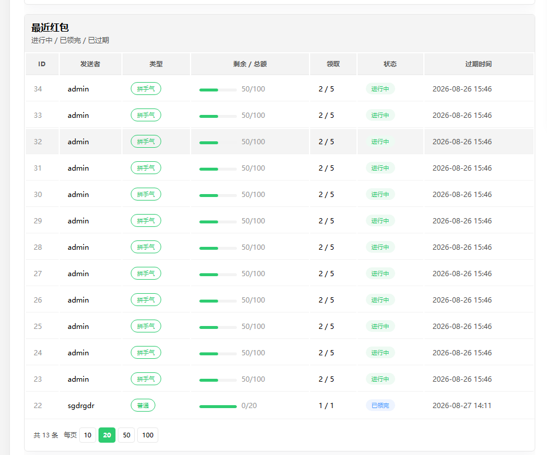
Task: Click the 过期时间 column header
Action: [x=478, y=64]
